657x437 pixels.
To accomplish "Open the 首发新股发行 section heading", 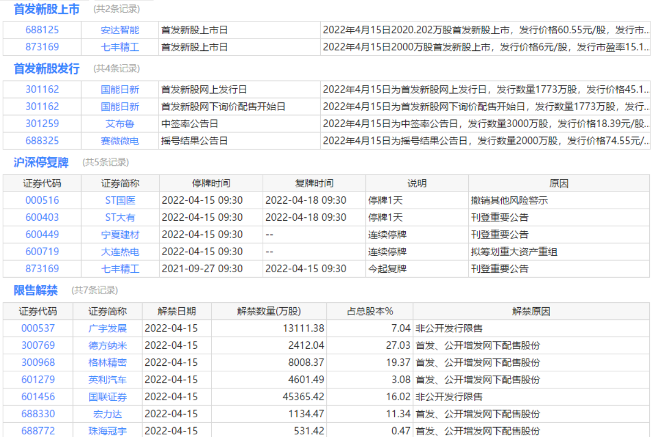I will click(47, 68).
